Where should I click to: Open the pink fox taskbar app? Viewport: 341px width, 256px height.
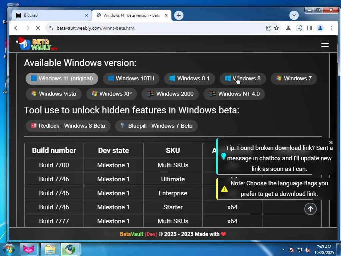coord(29,249)
